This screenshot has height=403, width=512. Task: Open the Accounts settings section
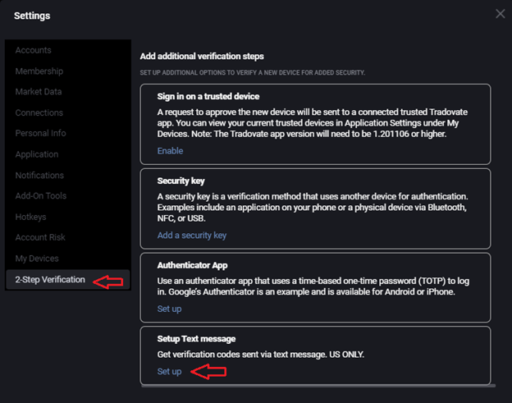point(34,50)
